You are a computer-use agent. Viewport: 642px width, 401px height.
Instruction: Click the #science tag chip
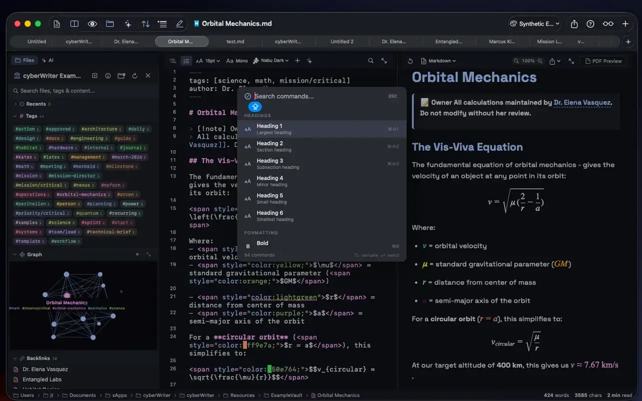click(x=61, y=222)
